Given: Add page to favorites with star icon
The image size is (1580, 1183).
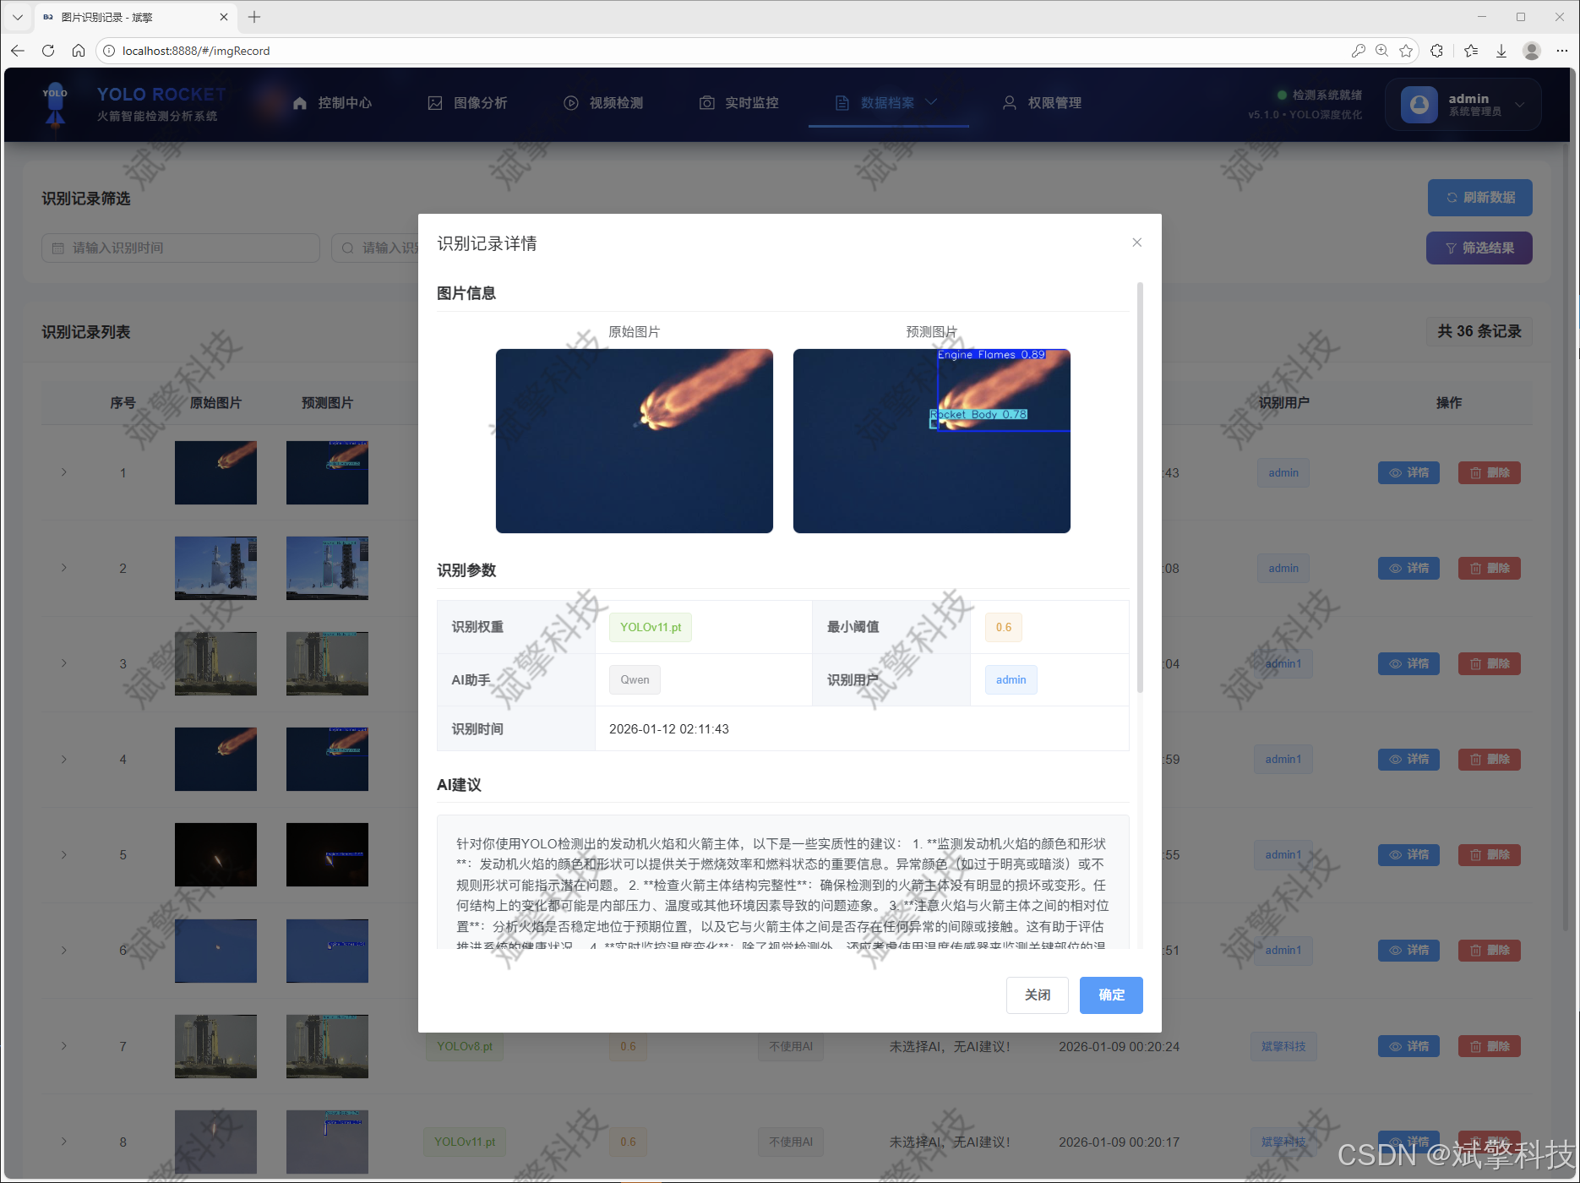Looking at the screenshot, I should (x=1406, y=51).
